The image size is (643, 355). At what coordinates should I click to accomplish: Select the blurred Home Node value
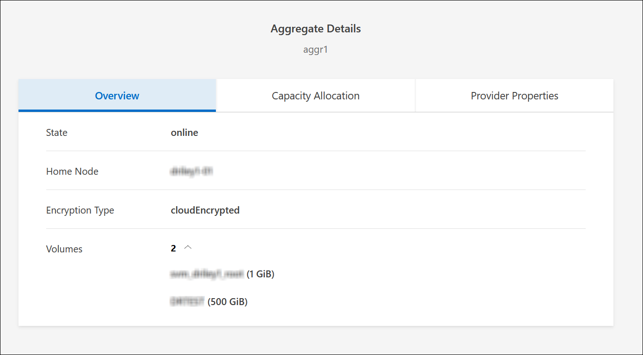click(x=191, y=171)
